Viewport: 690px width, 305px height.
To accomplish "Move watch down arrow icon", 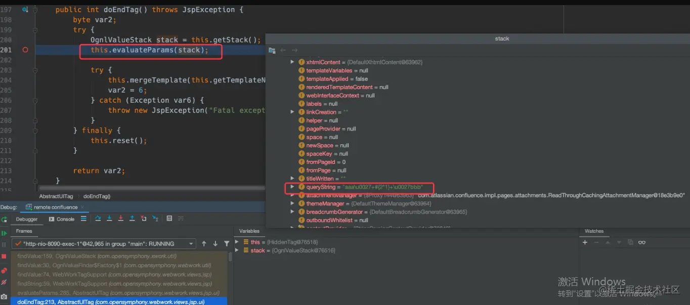I will click(x=619, y=242).
